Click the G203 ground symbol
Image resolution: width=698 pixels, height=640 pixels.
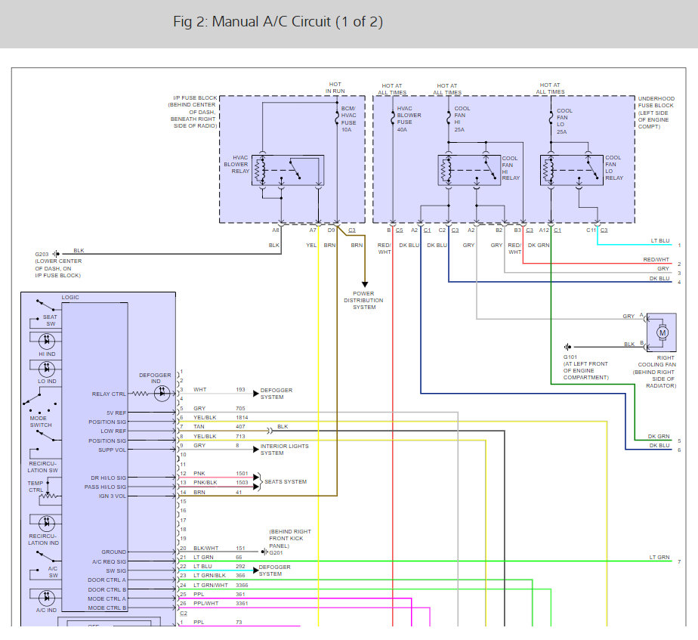[56, 254]
